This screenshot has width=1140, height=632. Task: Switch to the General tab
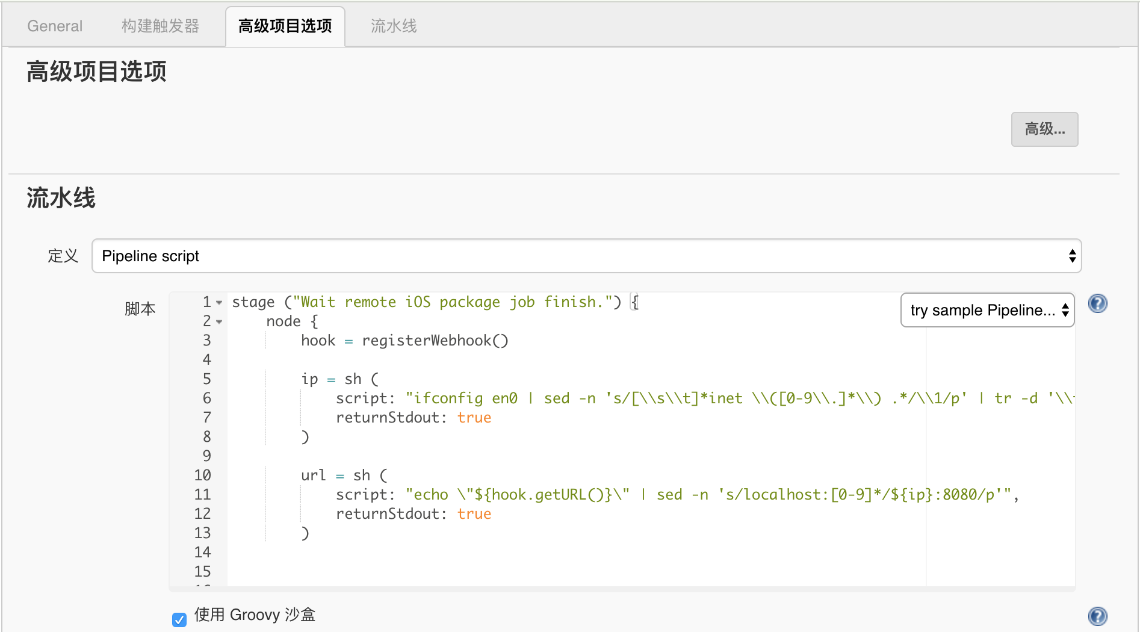tap(55, 26)
